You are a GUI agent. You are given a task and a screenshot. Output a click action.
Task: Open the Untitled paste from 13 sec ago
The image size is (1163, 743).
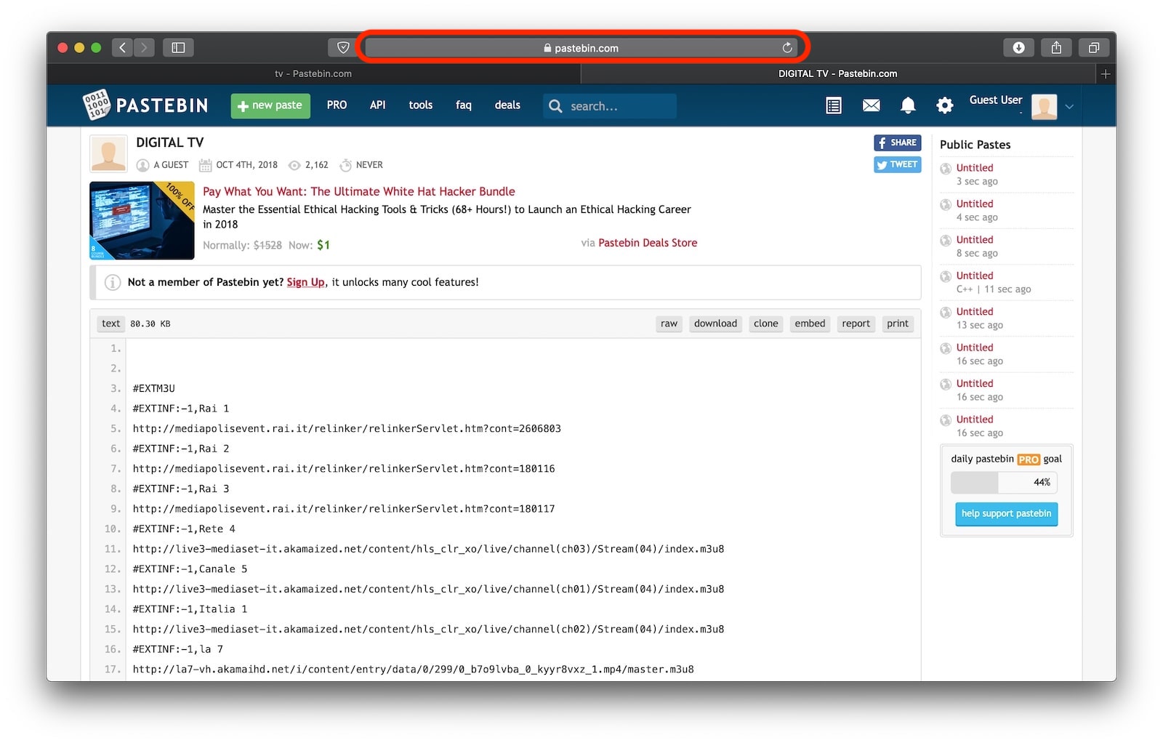coord(974,312)
